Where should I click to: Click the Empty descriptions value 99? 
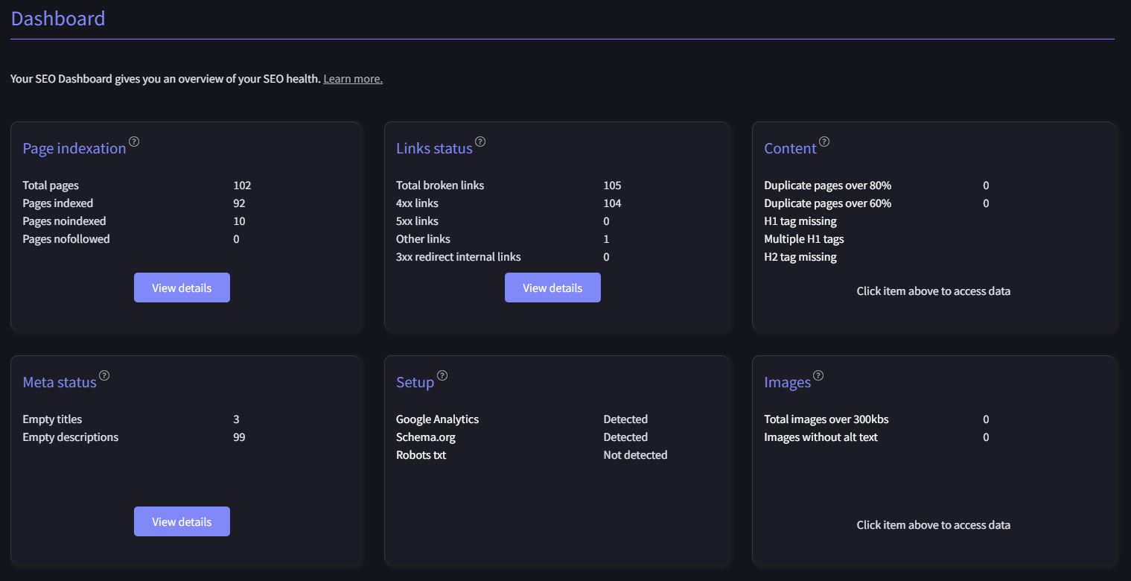point(239,437)
